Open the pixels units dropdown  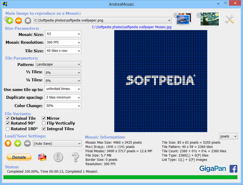pos(228,136)
